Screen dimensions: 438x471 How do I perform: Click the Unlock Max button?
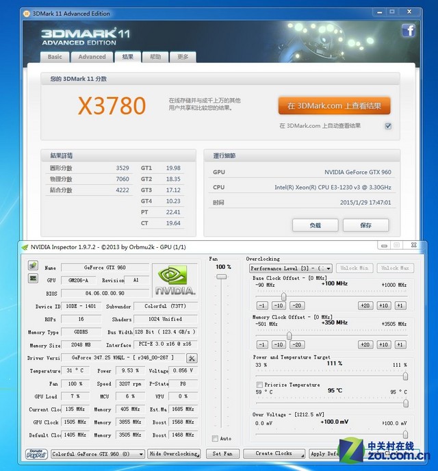[395, 268]
